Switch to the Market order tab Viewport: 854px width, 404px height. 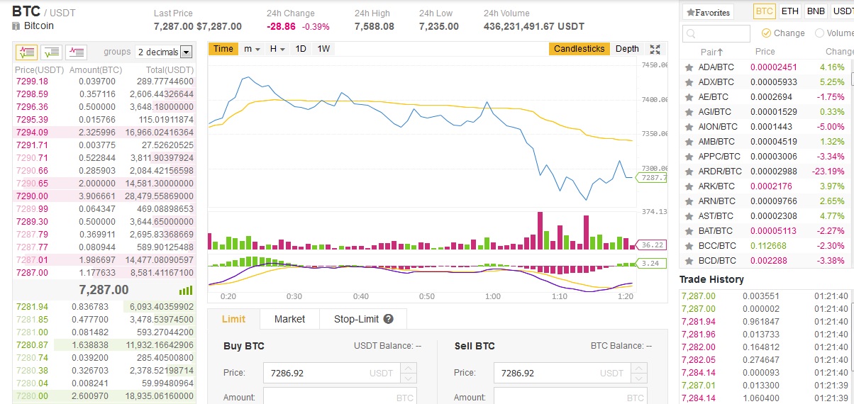[289, 319]
